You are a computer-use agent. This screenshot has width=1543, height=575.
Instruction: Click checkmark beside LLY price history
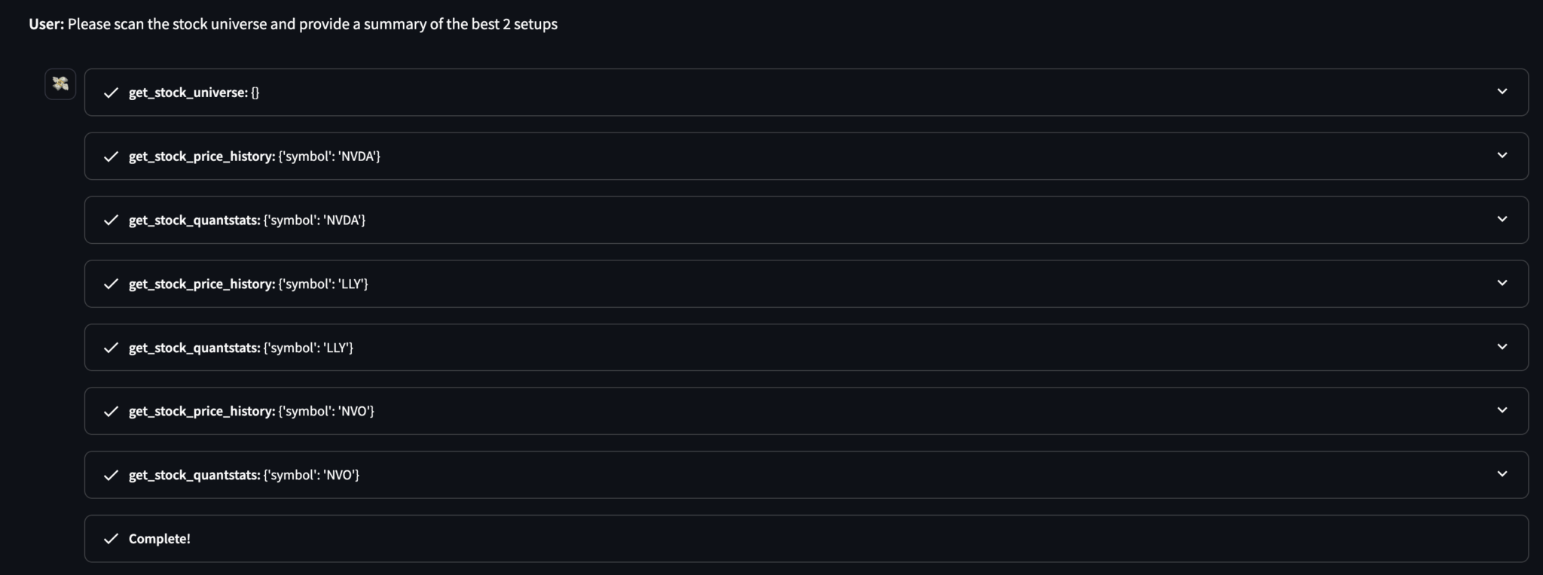coord(111,284)
